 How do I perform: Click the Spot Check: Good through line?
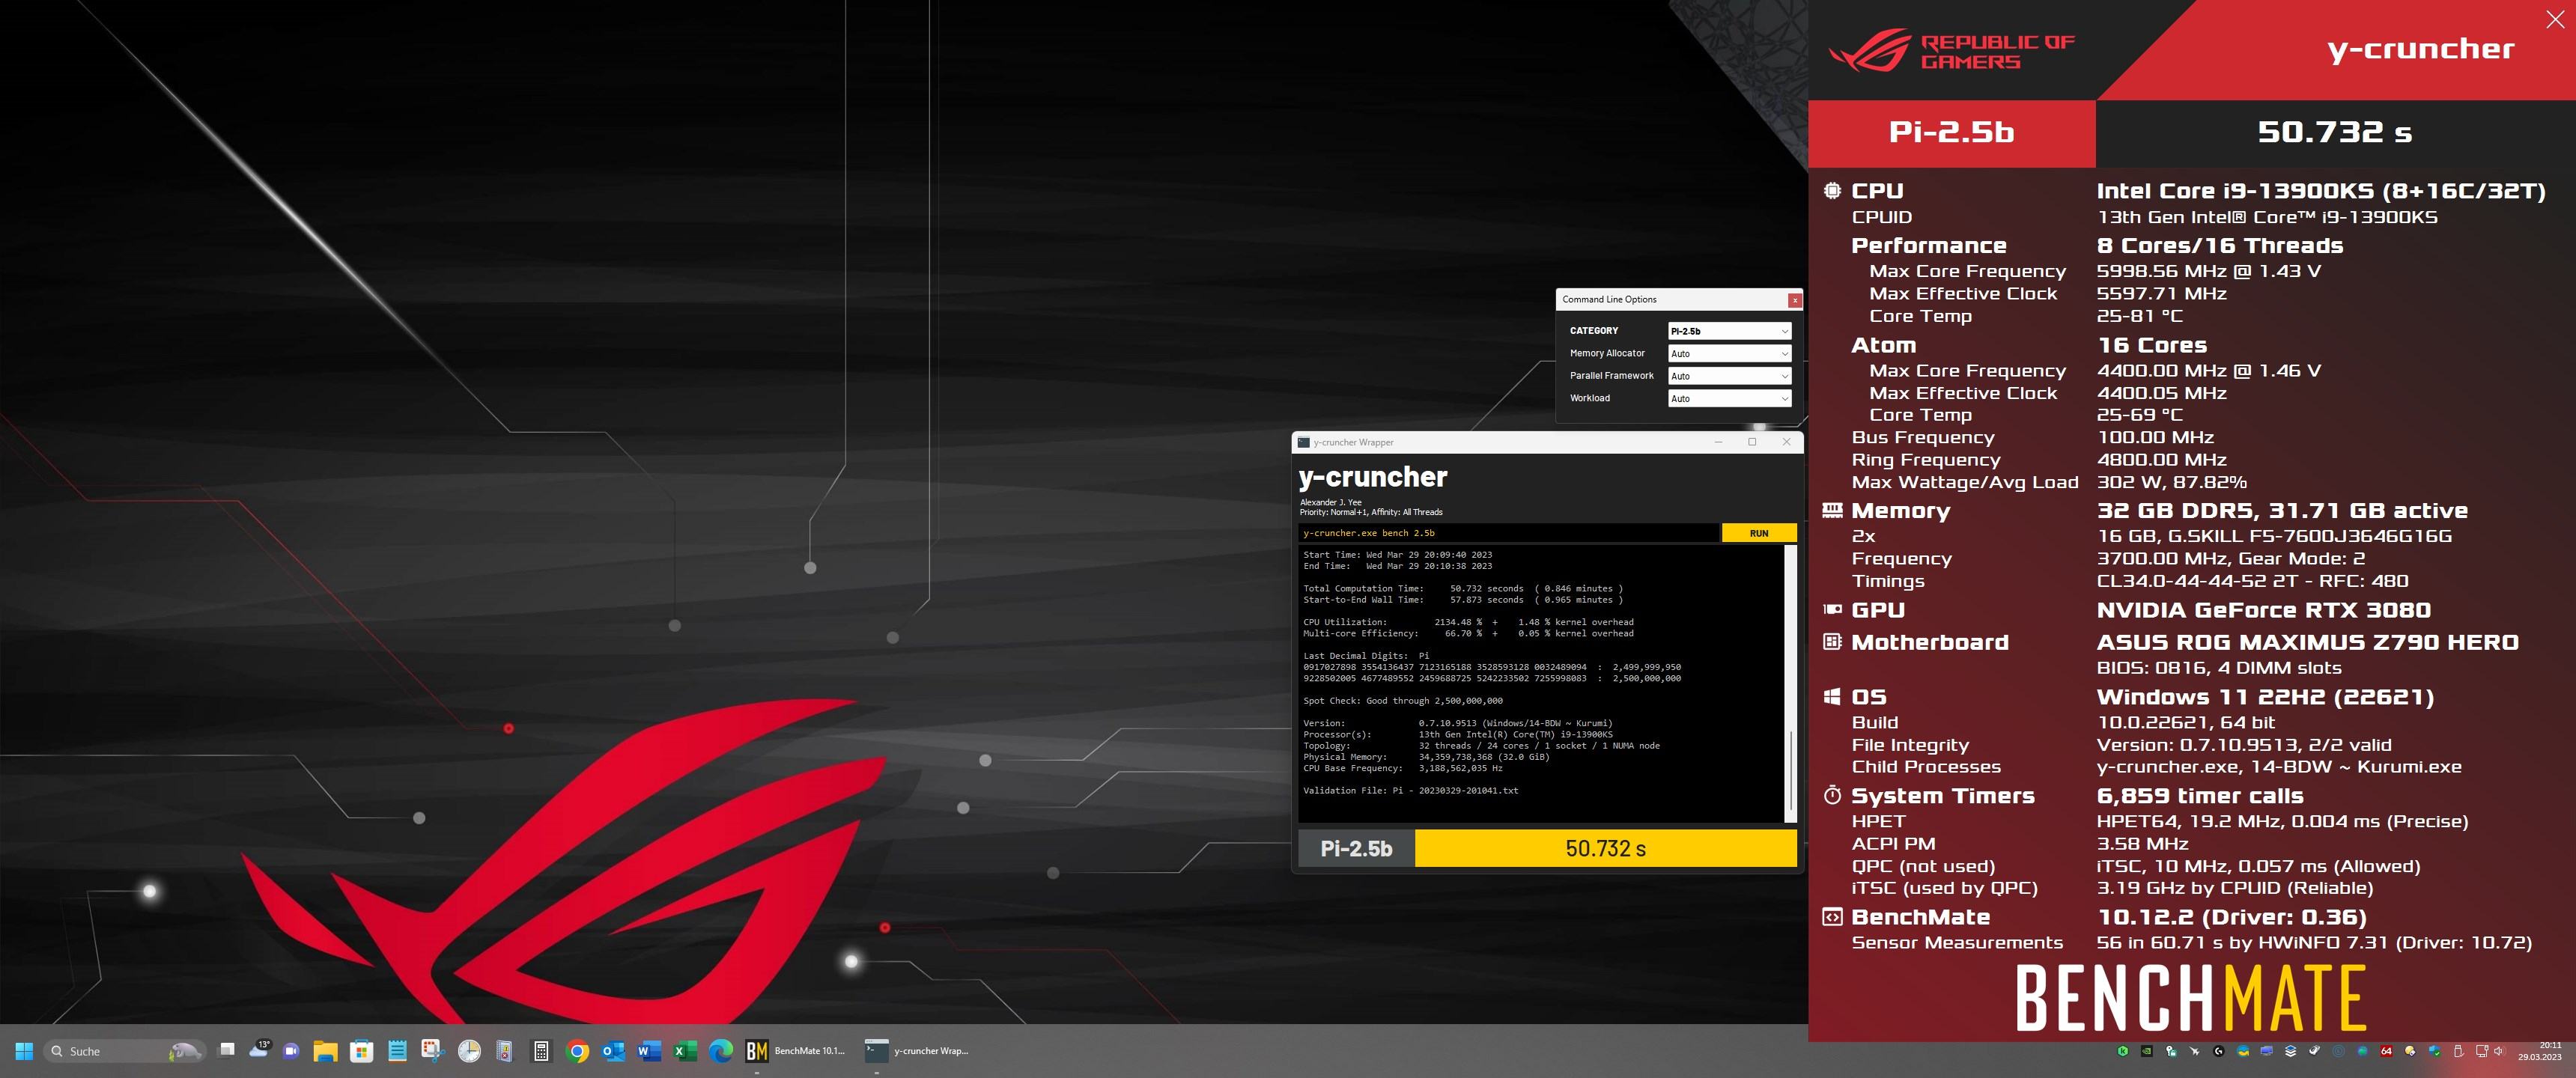[x=1402, y=701]
